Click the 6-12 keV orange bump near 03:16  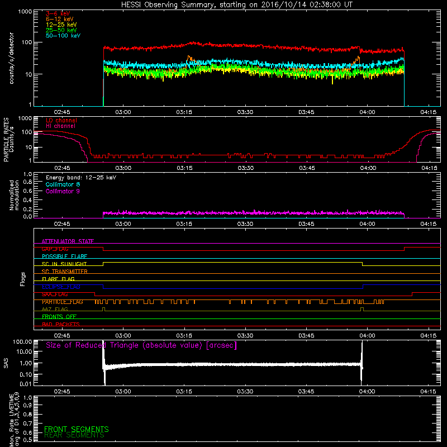point(190,59)
